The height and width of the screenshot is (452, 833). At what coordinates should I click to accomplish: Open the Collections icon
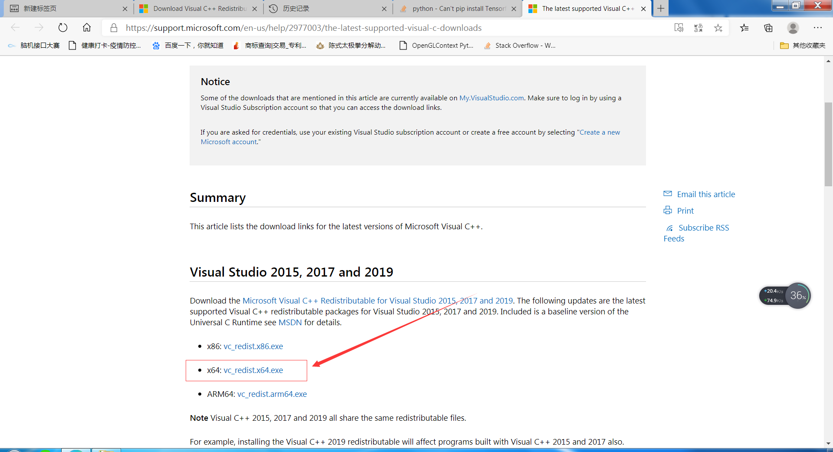768,28
